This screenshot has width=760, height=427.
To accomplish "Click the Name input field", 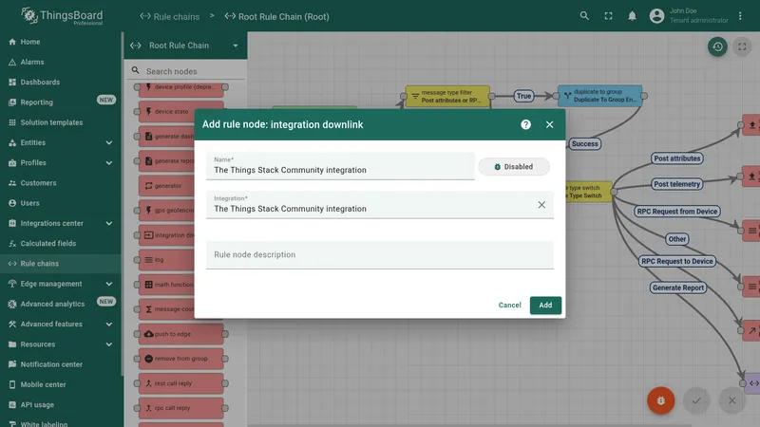I will coord(340,166).
